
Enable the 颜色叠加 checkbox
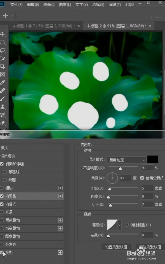2,220
